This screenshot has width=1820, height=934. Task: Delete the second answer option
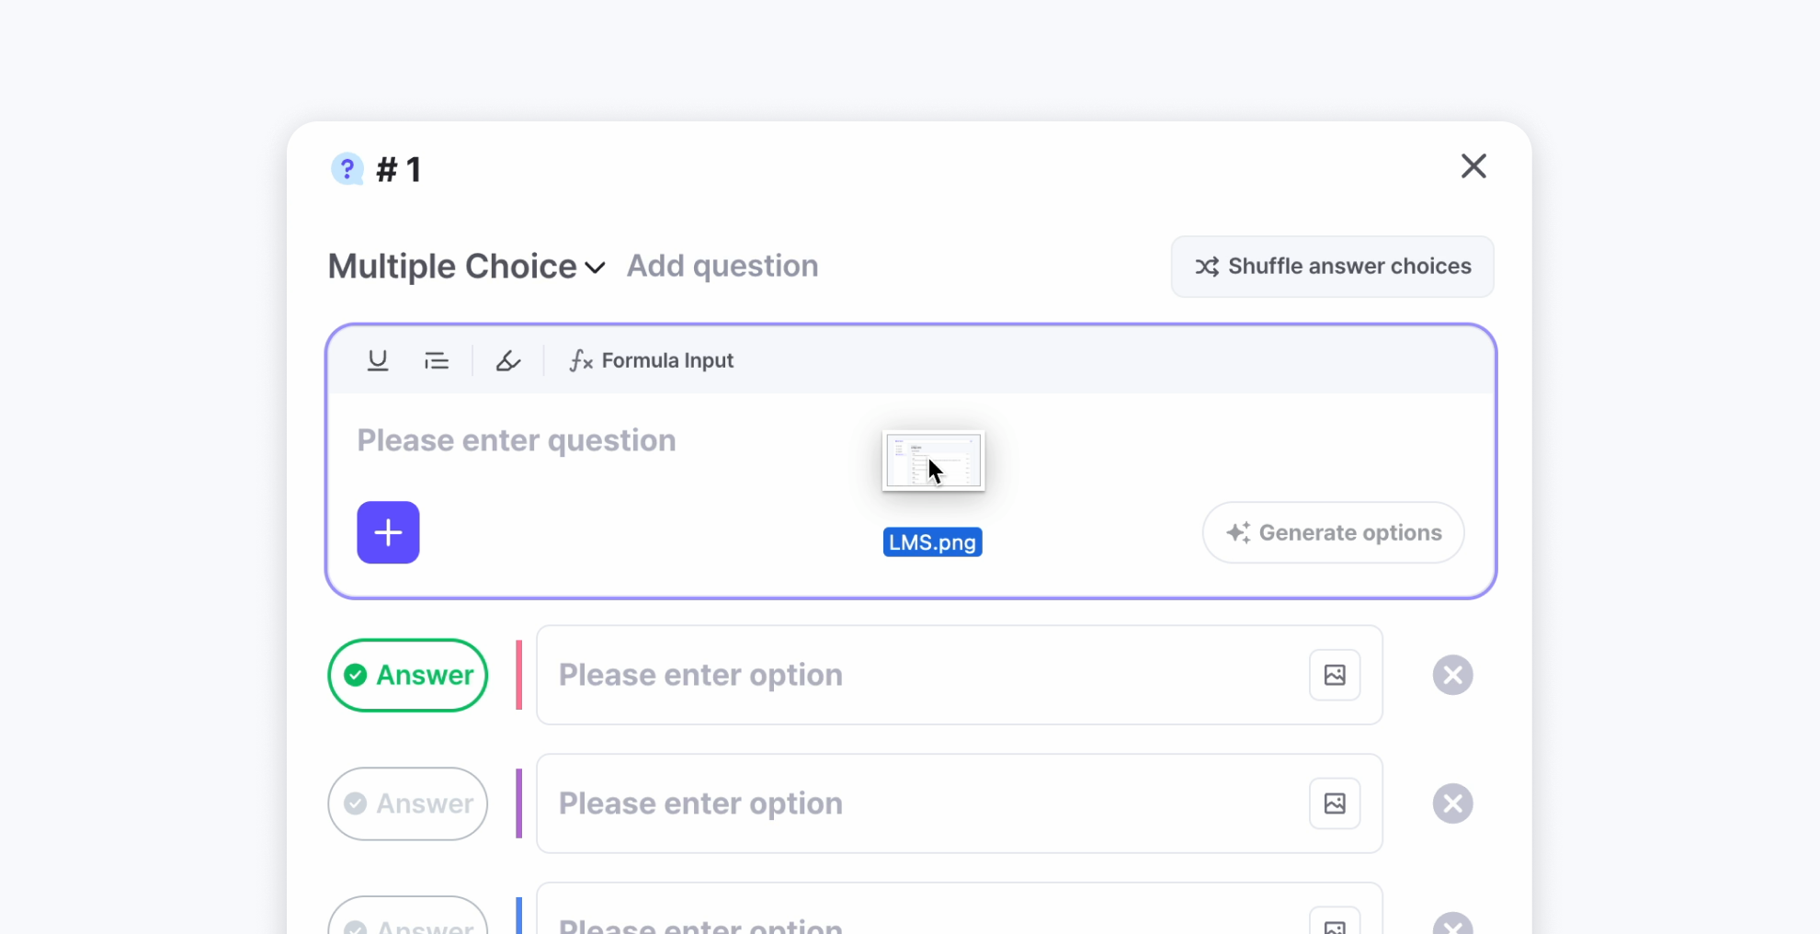(x=1452, y=803)
